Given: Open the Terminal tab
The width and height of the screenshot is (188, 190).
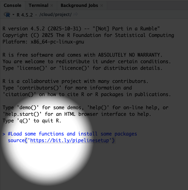Looking at the screenshot, I should pyautogui.click(x=38, y=5).
